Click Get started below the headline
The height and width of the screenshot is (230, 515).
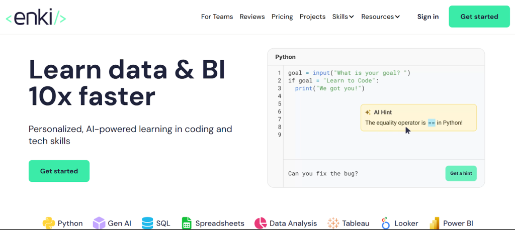pyautogui.click(x=59, y=171)
